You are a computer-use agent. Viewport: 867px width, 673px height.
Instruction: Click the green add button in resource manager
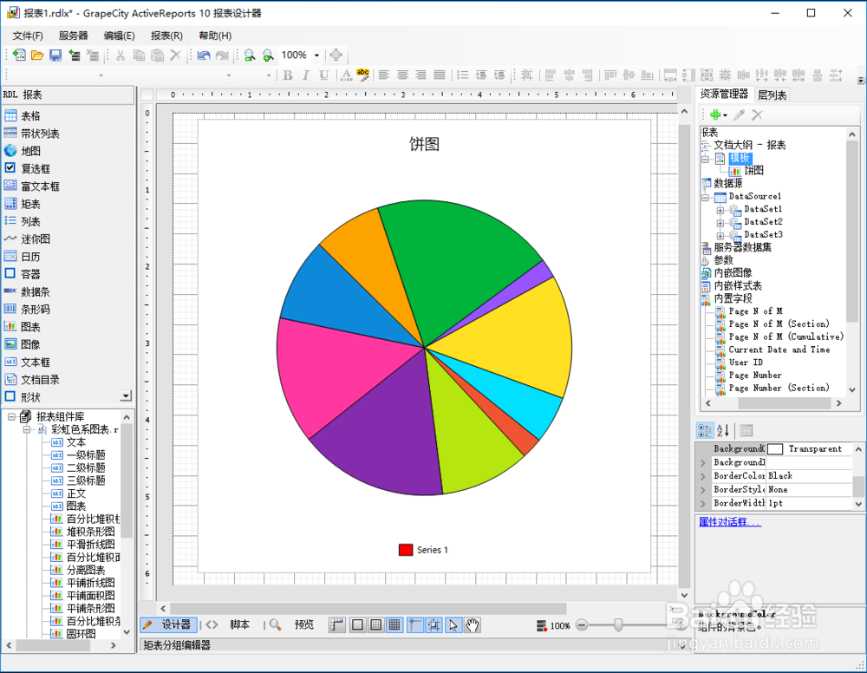tap(715, 114)
